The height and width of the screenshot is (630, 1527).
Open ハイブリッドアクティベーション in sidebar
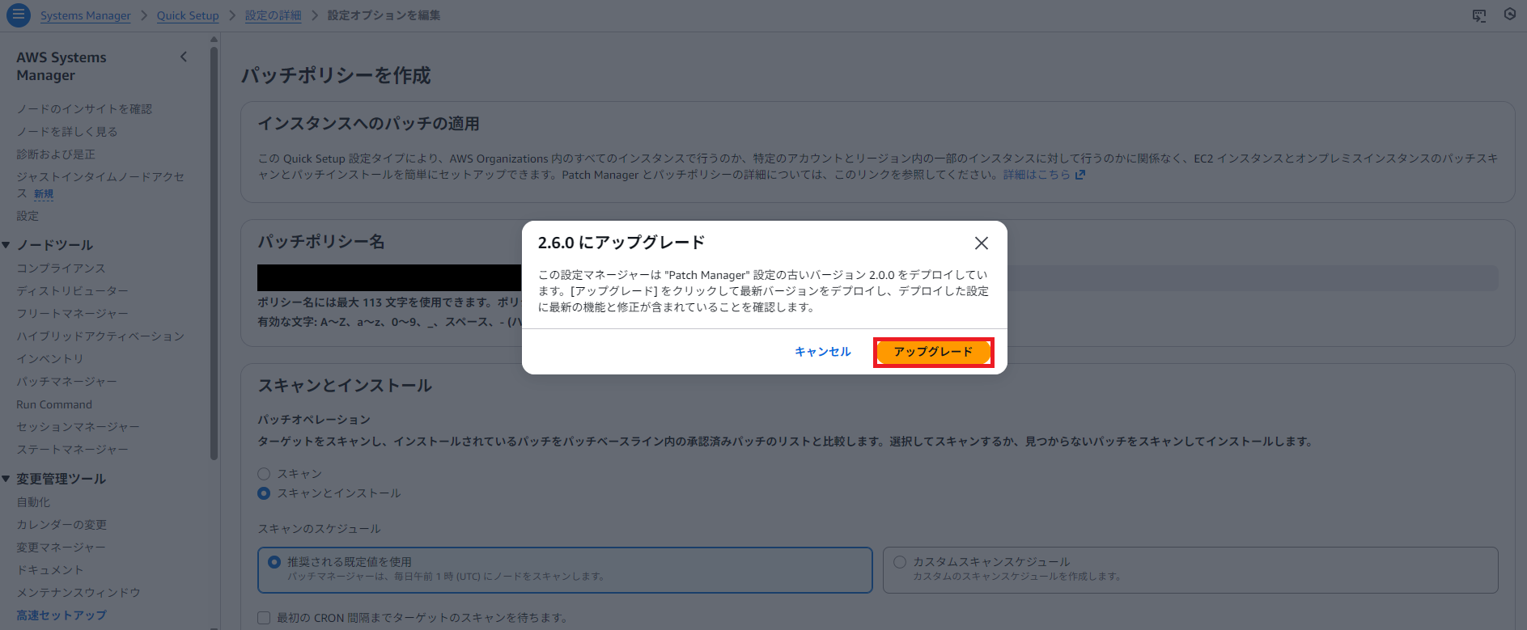click(100, 336)
